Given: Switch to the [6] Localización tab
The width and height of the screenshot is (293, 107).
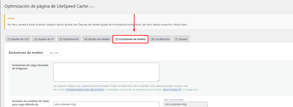Looking at the screenshot, I should tap(160, 39).
